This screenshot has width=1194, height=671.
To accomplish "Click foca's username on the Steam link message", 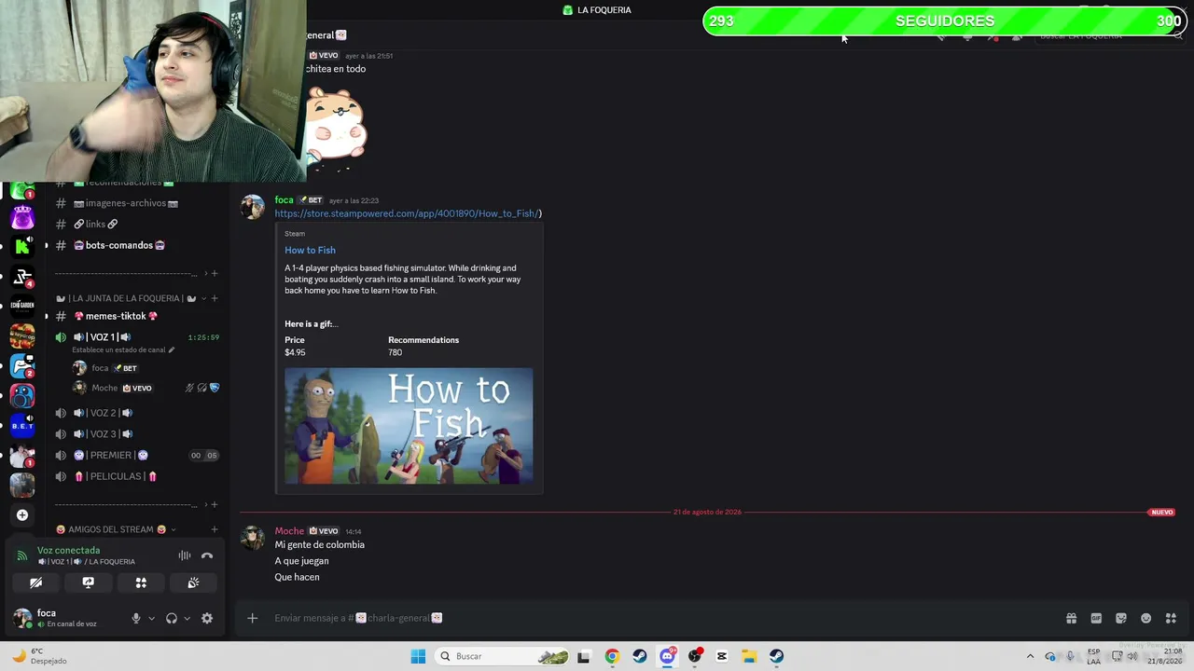I will tap(284, 199).
